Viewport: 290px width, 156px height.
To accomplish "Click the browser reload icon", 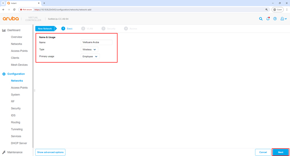I will click(x=14, y=10).
